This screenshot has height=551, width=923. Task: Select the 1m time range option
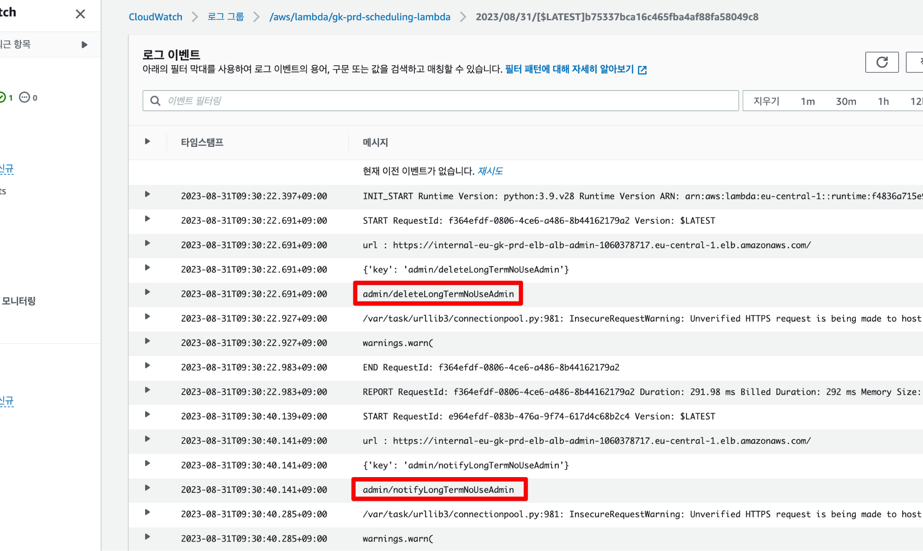pyautogui.click(x=808, y=101)
